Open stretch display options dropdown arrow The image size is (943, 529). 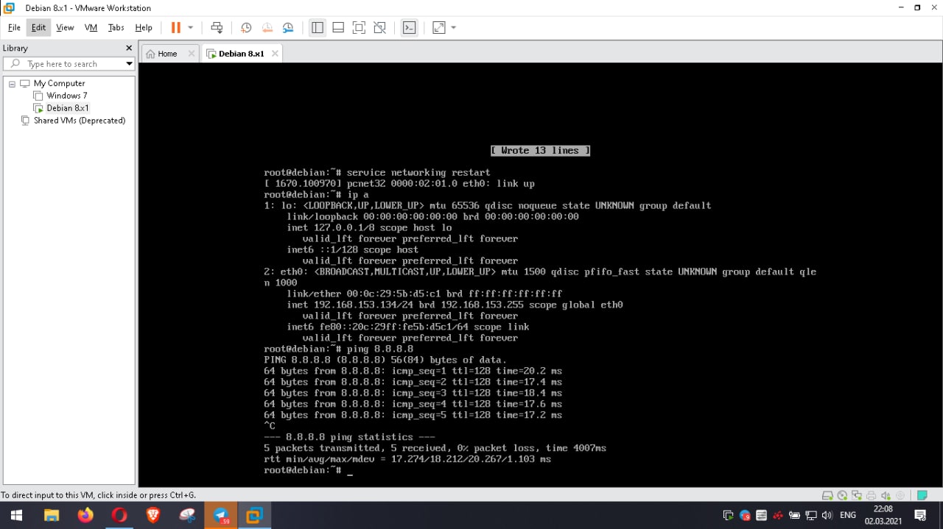(x=453, y=27)
